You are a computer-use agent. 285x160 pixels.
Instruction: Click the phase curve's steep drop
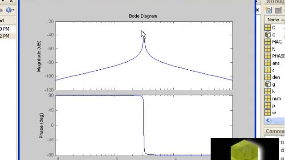[144, 125]
